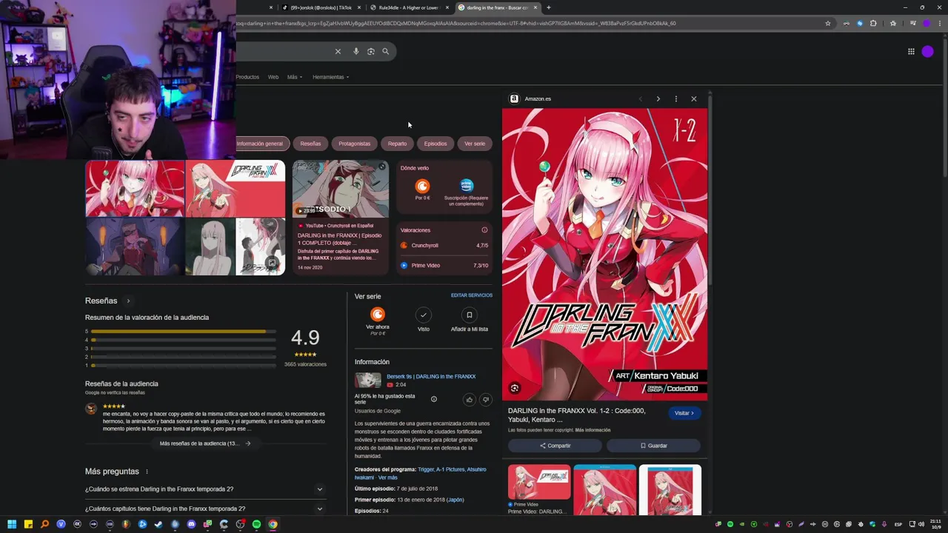Open the Google apps grid
The height and width of the screenshot is (533, 948).
point(911,51)
